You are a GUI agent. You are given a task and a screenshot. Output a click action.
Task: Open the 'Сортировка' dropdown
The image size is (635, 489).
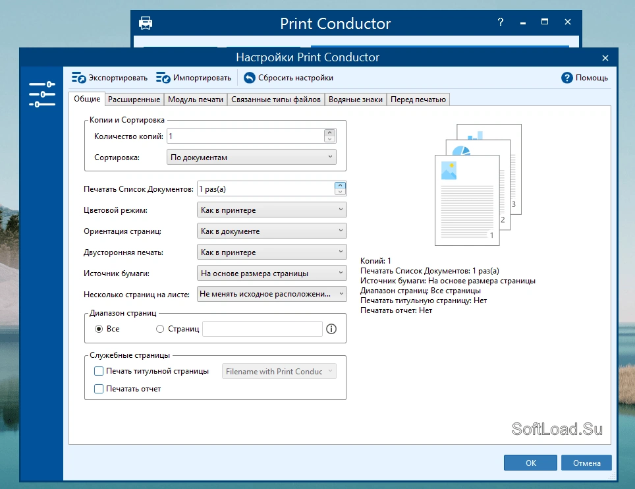(252, 158)
